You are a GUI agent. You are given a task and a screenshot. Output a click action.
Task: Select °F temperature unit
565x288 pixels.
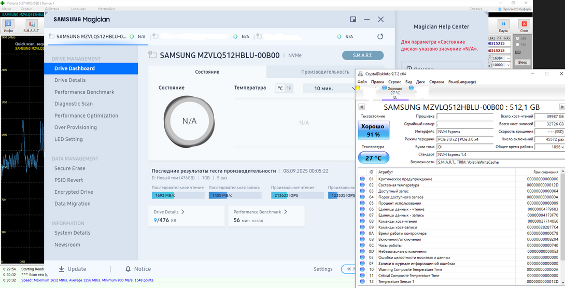(x=289, y=88)
